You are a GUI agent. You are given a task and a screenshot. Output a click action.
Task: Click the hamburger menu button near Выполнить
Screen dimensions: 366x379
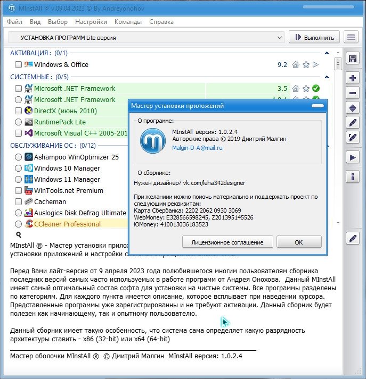351,37
